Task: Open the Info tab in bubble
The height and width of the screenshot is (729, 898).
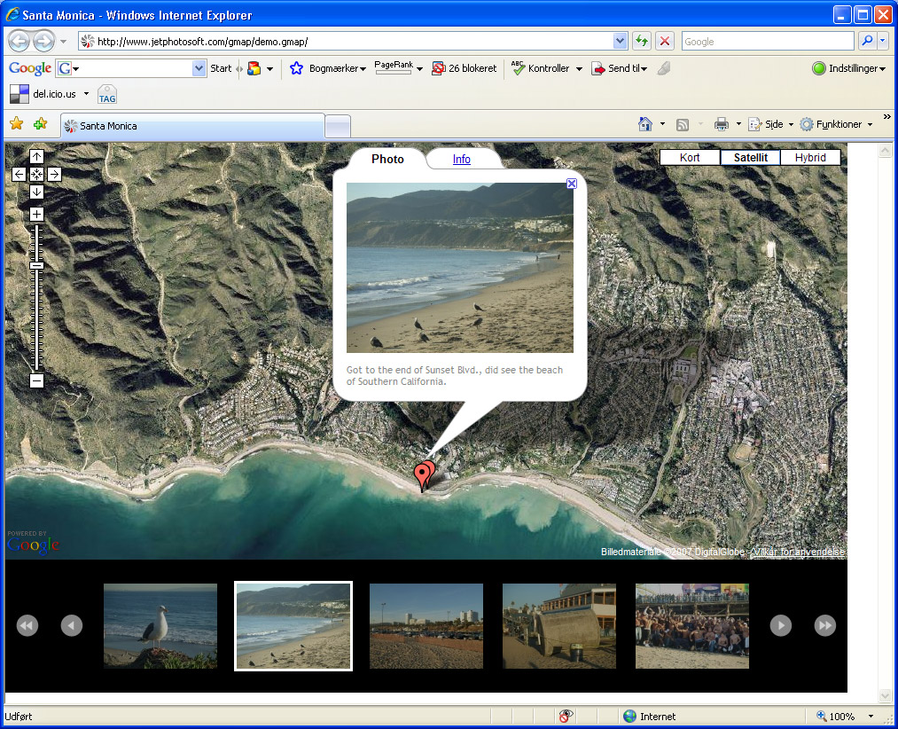Action: click(x=462, y=160)
